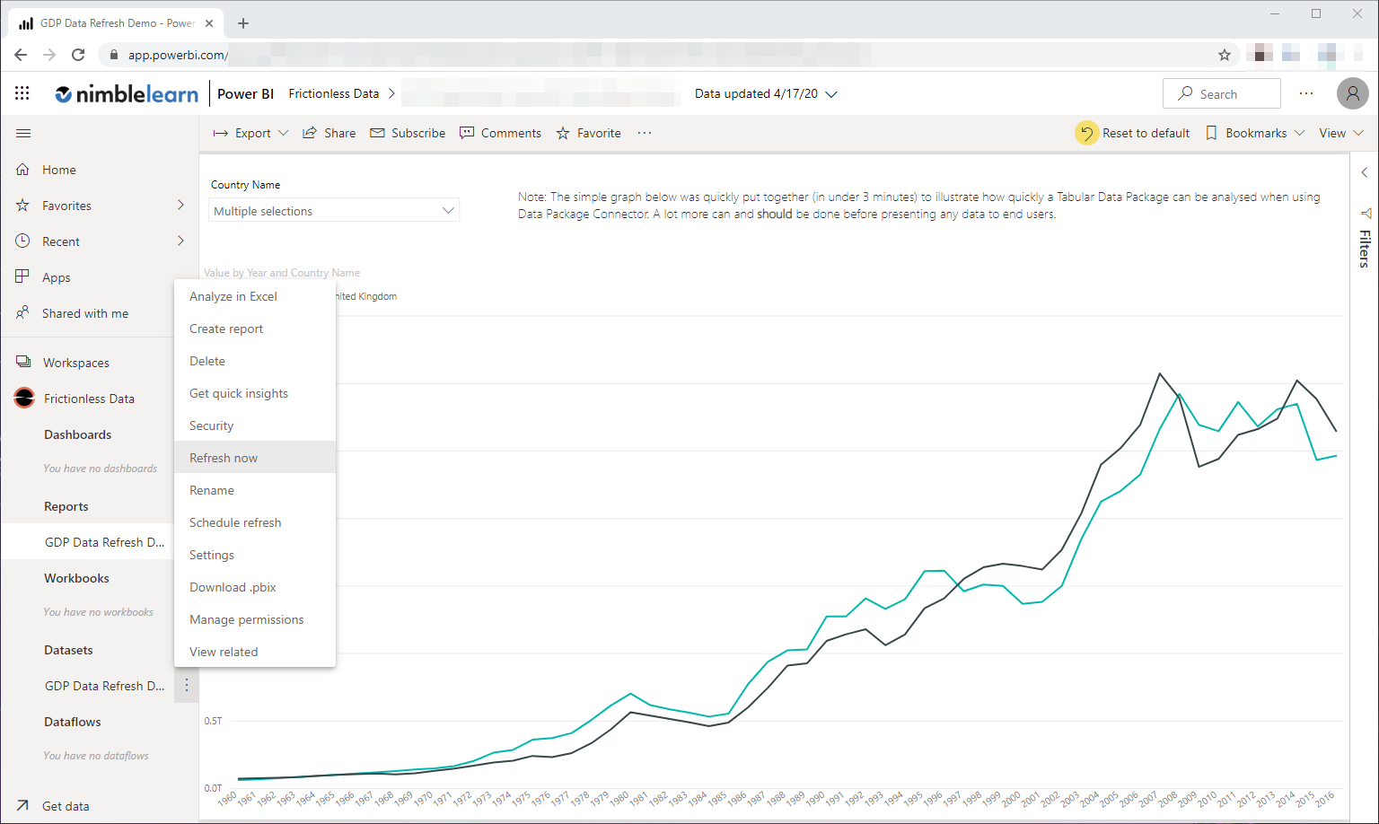Click the Workspaces icon in sidebar

(x=23, y=363)
